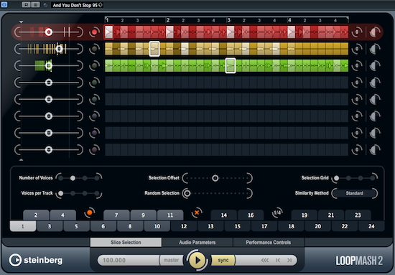This screenshot has height=275, width=395.
Task: Set Number of Voices to fourth position
Action: (x=97, y=178)
